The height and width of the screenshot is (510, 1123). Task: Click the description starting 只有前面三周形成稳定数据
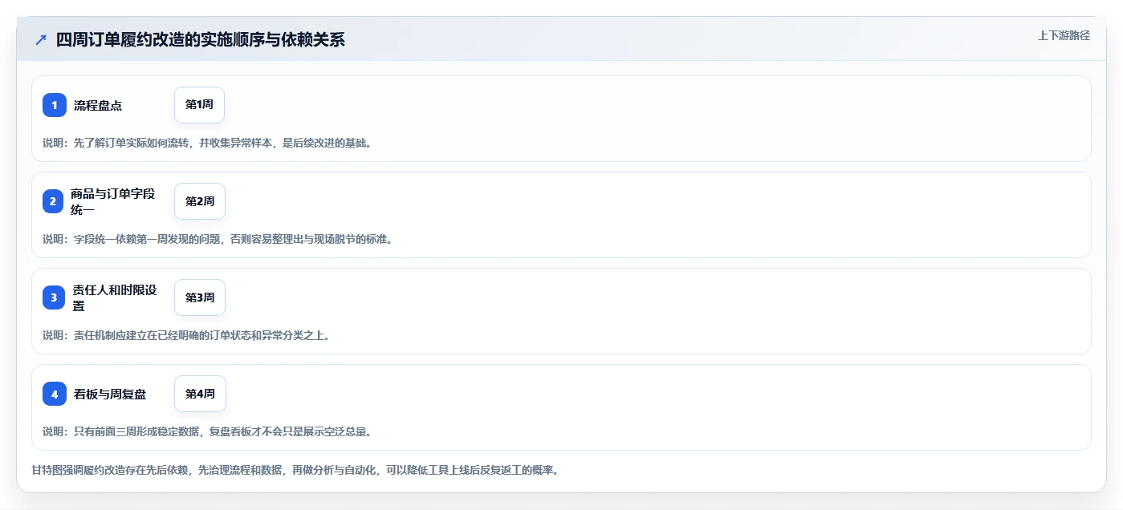[x=207, y=431]
